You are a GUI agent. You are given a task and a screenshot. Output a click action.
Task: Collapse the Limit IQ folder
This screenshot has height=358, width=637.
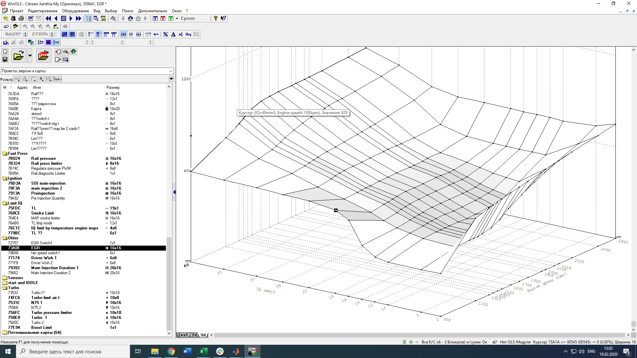pyautogui.click(x=5, y=203)
